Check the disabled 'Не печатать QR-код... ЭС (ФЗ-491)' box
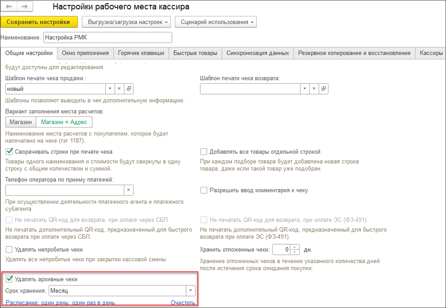Screen dimensions: 446x308 coord(204,220)
